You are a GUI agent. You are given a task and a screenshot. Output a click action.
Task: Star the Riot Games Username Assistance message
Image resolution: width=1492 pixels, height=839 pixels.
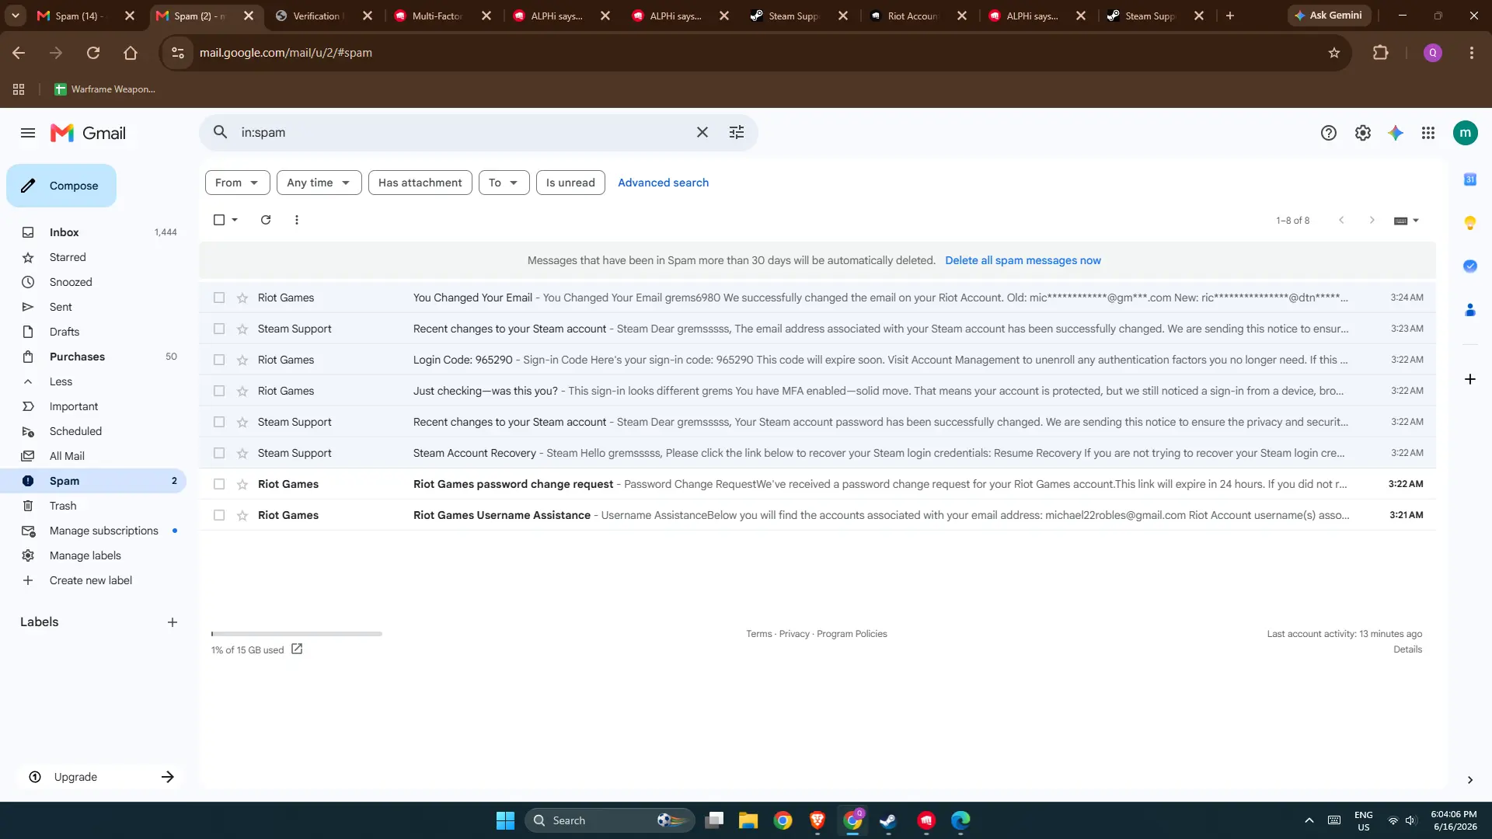[242, 515]
